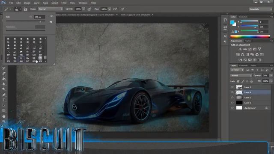The height and width of the screenshot is (154, 274).
Task: Add a Levels adjustment
Action: [x=245, y=49]
